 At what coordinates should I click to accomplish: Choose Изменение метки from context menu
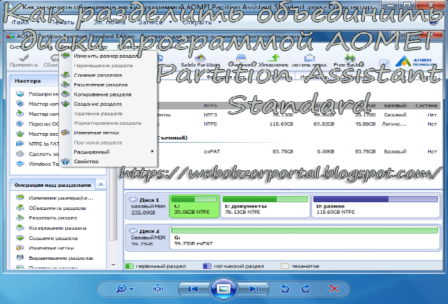108,132
